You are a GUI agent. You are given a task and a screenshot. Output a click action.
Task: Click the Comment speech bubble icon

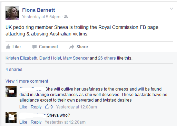[35, 47]
